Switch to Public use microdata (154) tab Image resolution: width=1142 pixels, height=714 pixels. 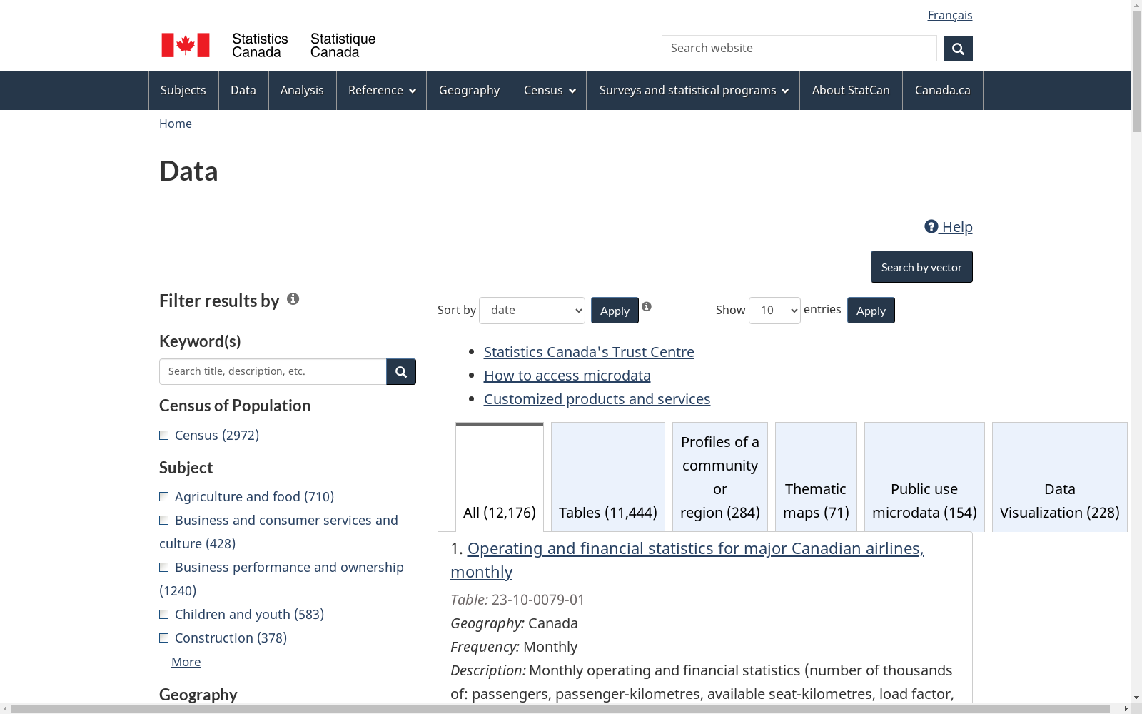point(924,477)
